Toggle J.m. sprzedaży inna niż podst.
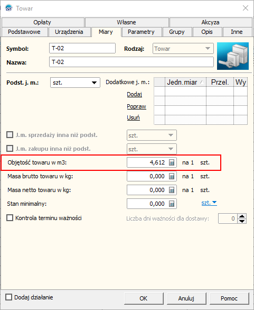This screenshot has height=310, width=254. click(10, 135)
